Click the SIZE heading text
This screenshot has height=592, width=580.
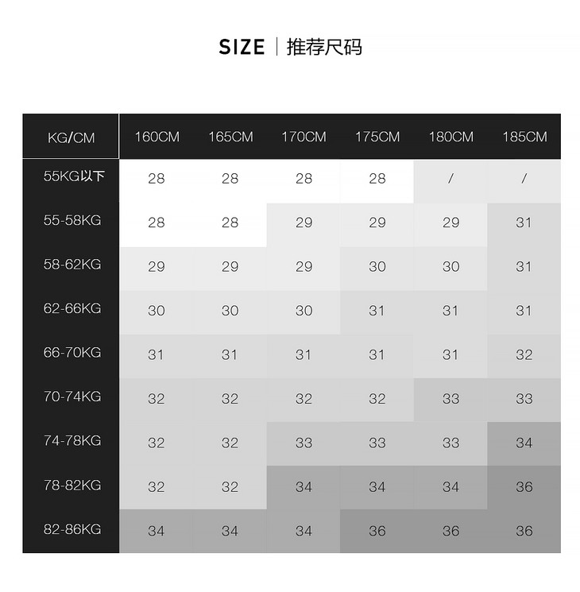242,48
